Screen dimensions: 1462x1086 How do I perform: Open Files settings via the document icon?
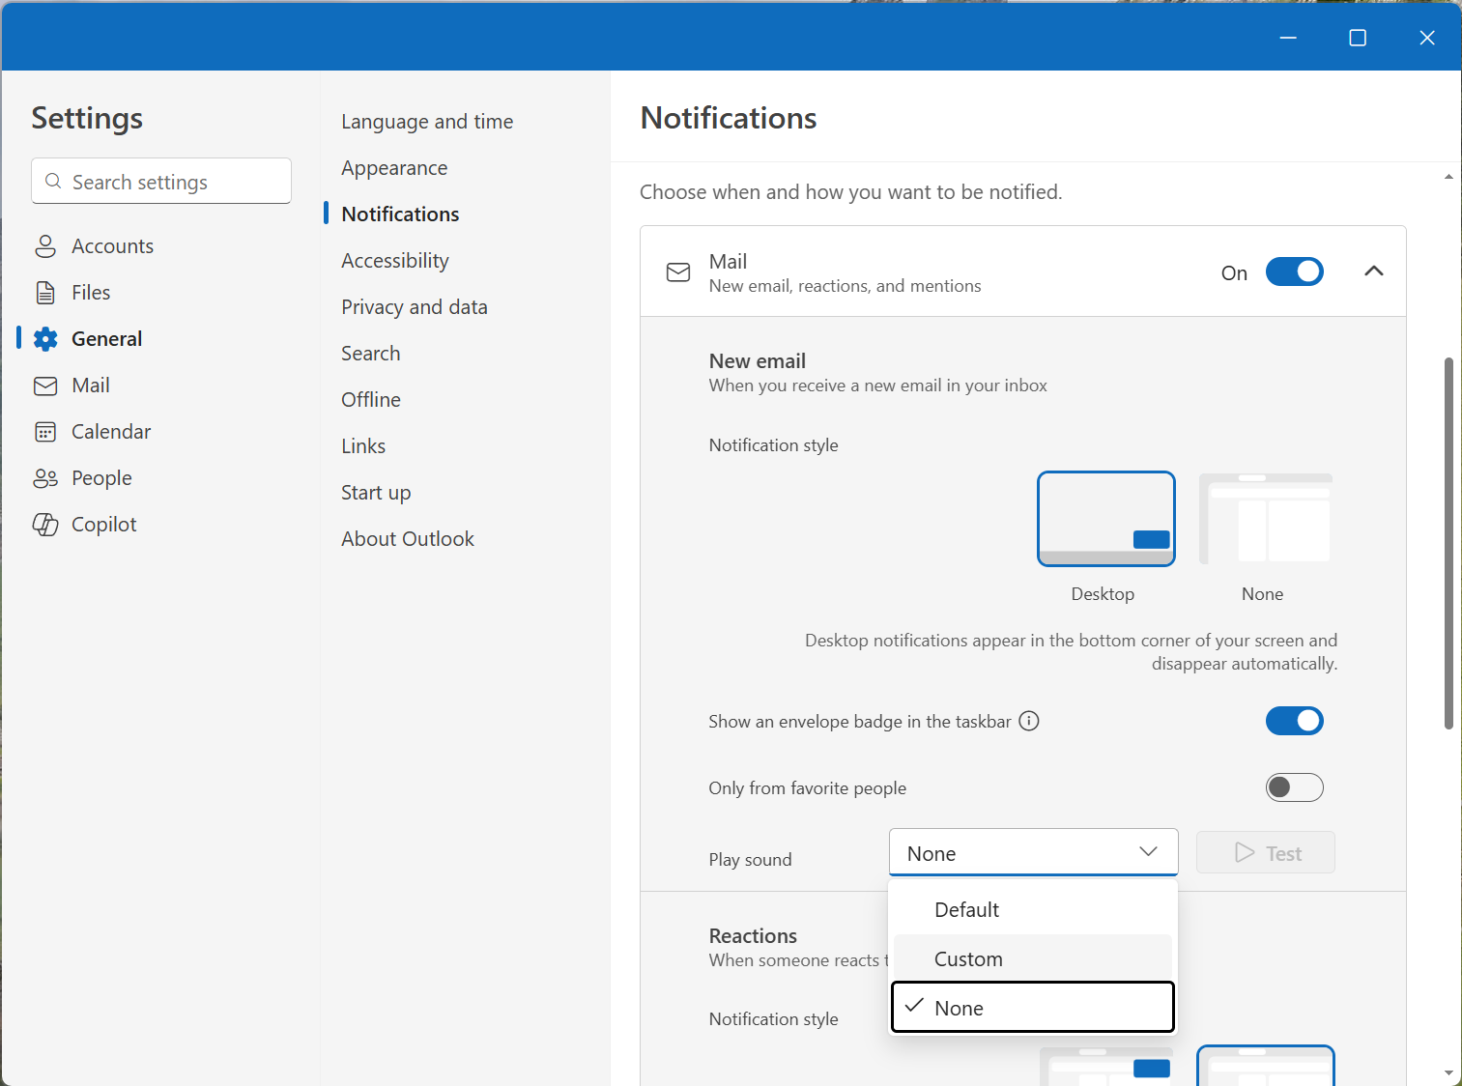click(45, 292)
